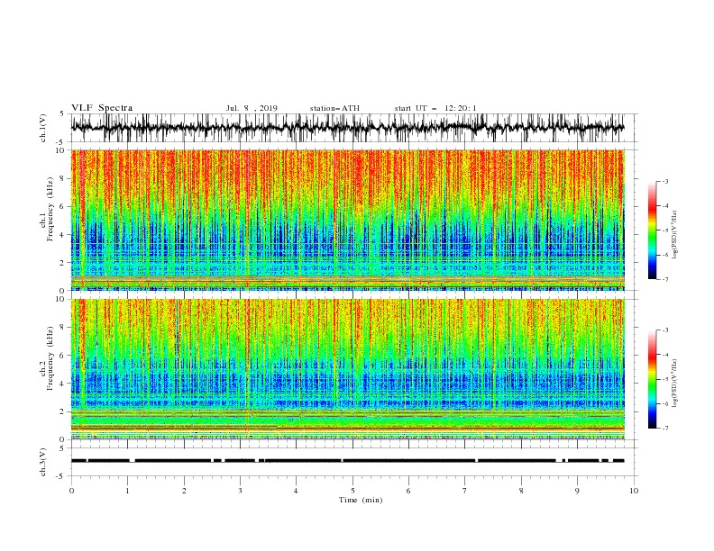Click the "Jul. 8 , 2019" date label
The width and height of the screenshot is (714, 551).
pyautogui.click(x=252, y=108)
